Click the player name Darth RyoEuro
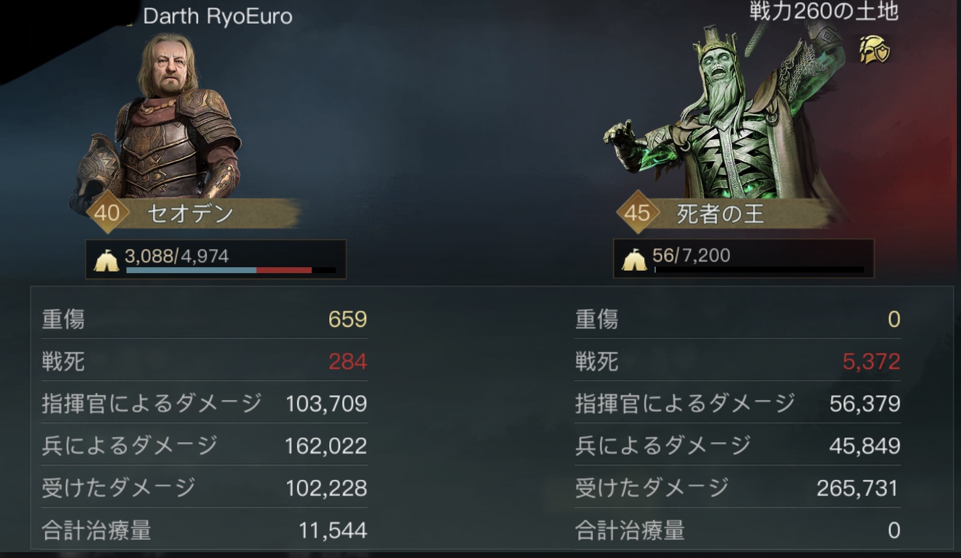Viewport: 961px width, 558px height. click(218, 16)
